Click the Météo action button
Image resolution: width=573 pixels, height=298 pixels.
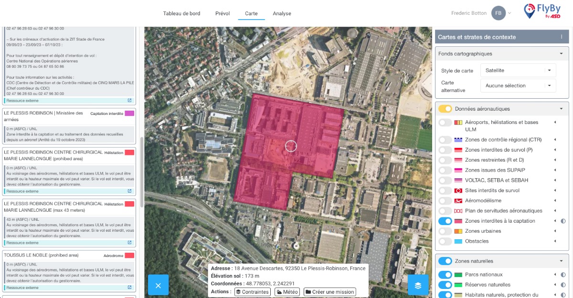[x=286, y=292]
